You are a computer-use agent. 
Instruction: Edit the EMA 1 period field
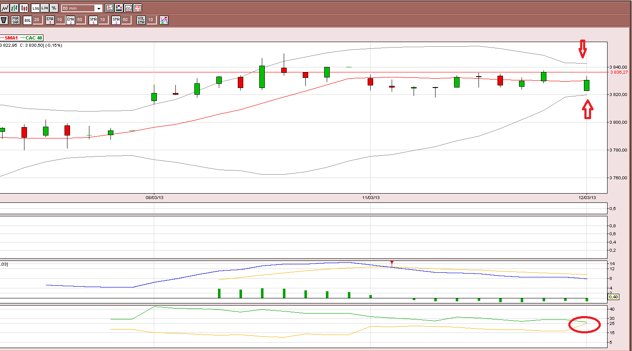[60, 20]
